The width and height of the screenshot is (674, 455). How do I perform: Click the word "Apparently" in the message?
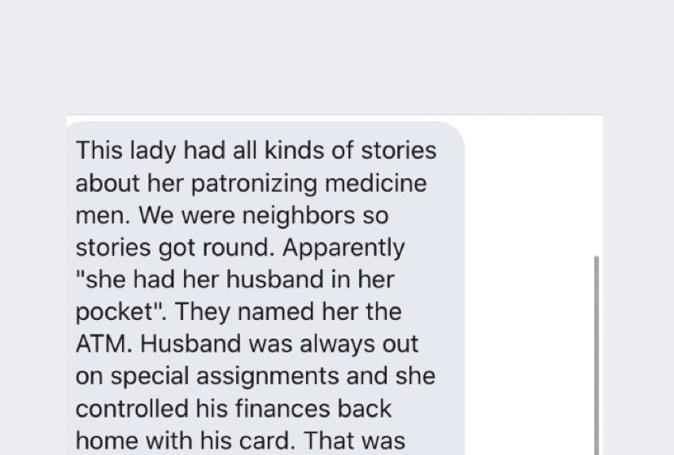click(344, 249)
